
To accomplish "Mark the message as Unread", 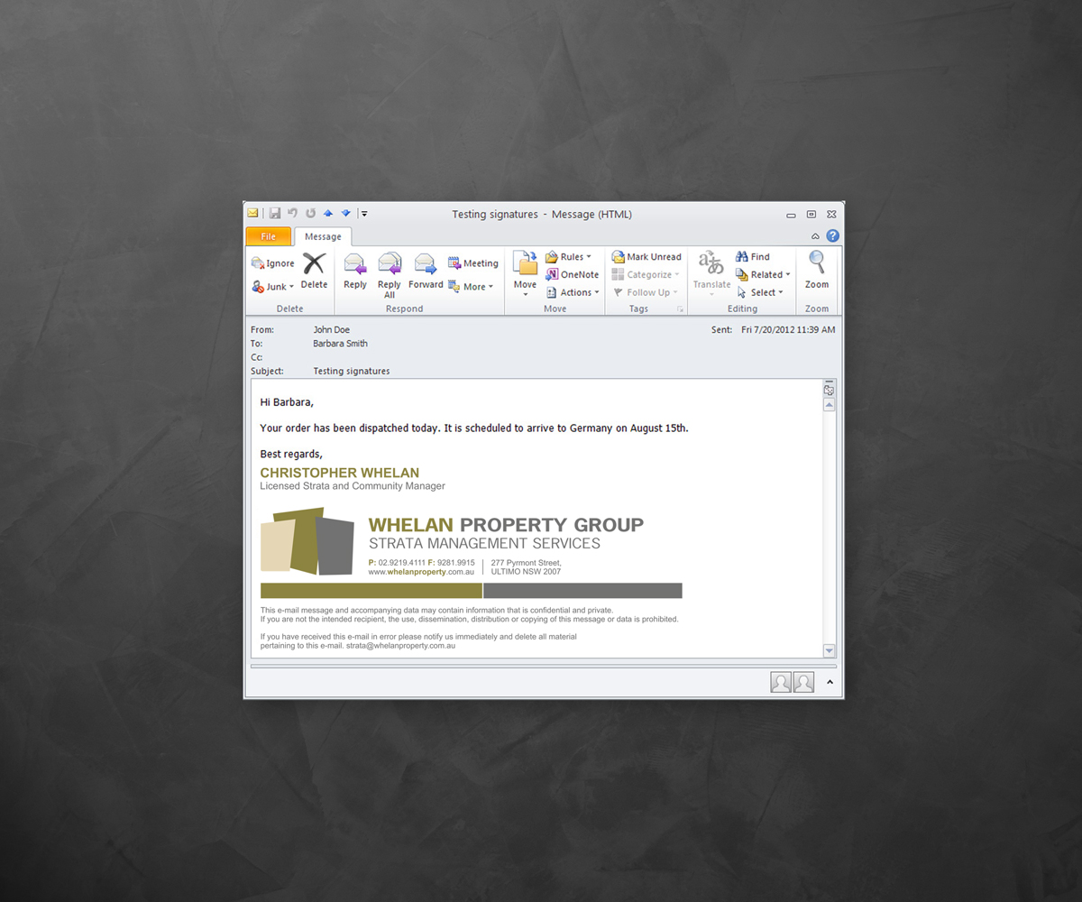I will [646, 257].
